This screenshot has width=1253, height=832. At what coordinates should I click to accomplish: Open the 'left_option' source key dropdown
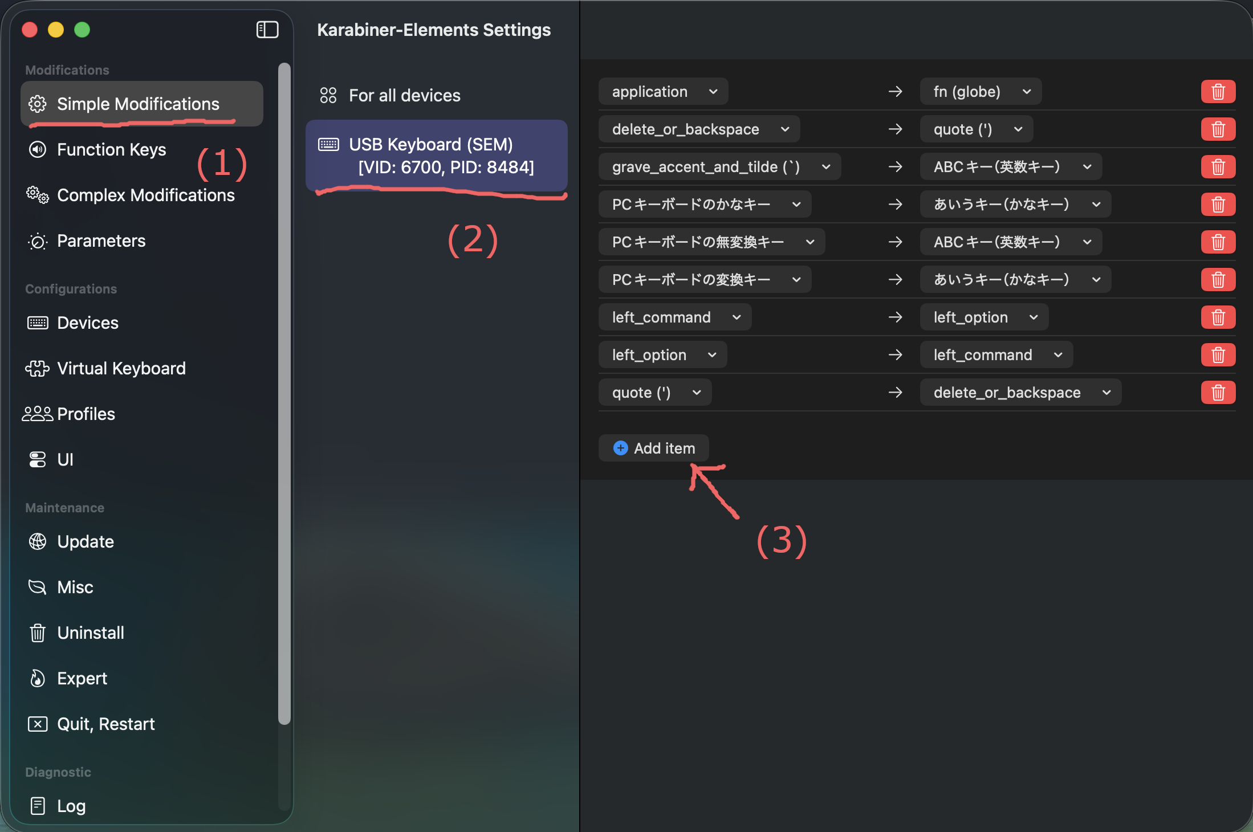663,355
